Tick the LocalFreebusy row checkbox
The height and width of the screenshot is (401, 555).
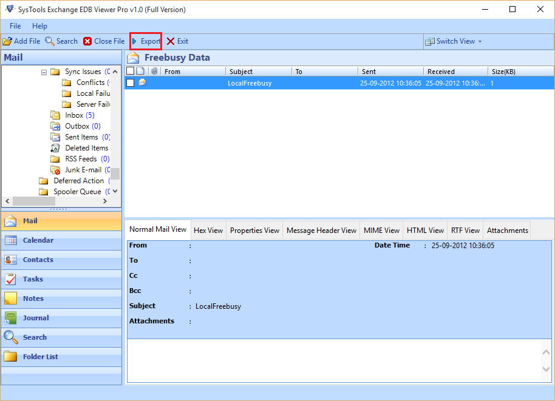(x=131, y=83)
